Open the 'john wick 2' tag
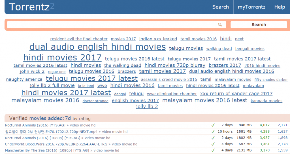 tap(32, 71)
